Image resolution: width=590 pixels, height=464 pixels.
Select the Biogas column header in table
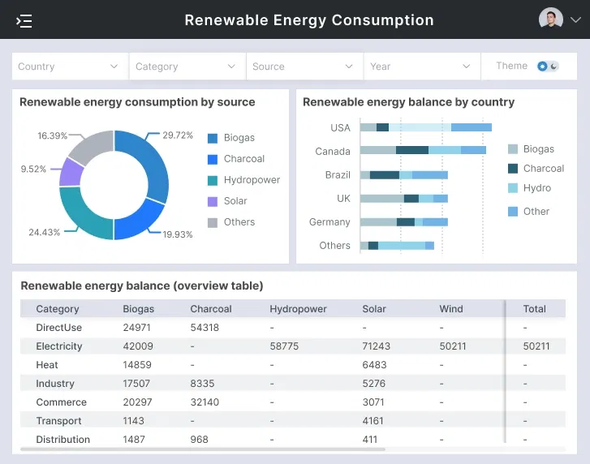pyautogui.click(x=139, y=309)
